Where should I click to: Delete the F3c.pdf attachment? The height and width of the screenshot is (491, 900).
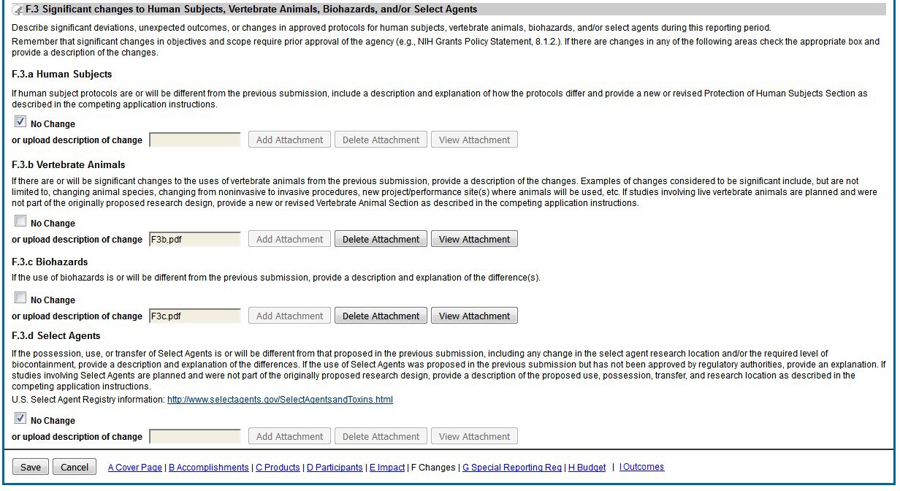coord(381,316)
